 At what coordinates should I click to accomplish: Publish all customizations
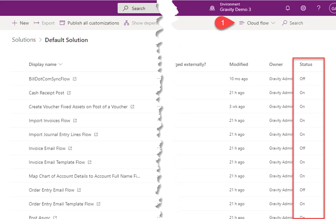(x=89, y=23)
